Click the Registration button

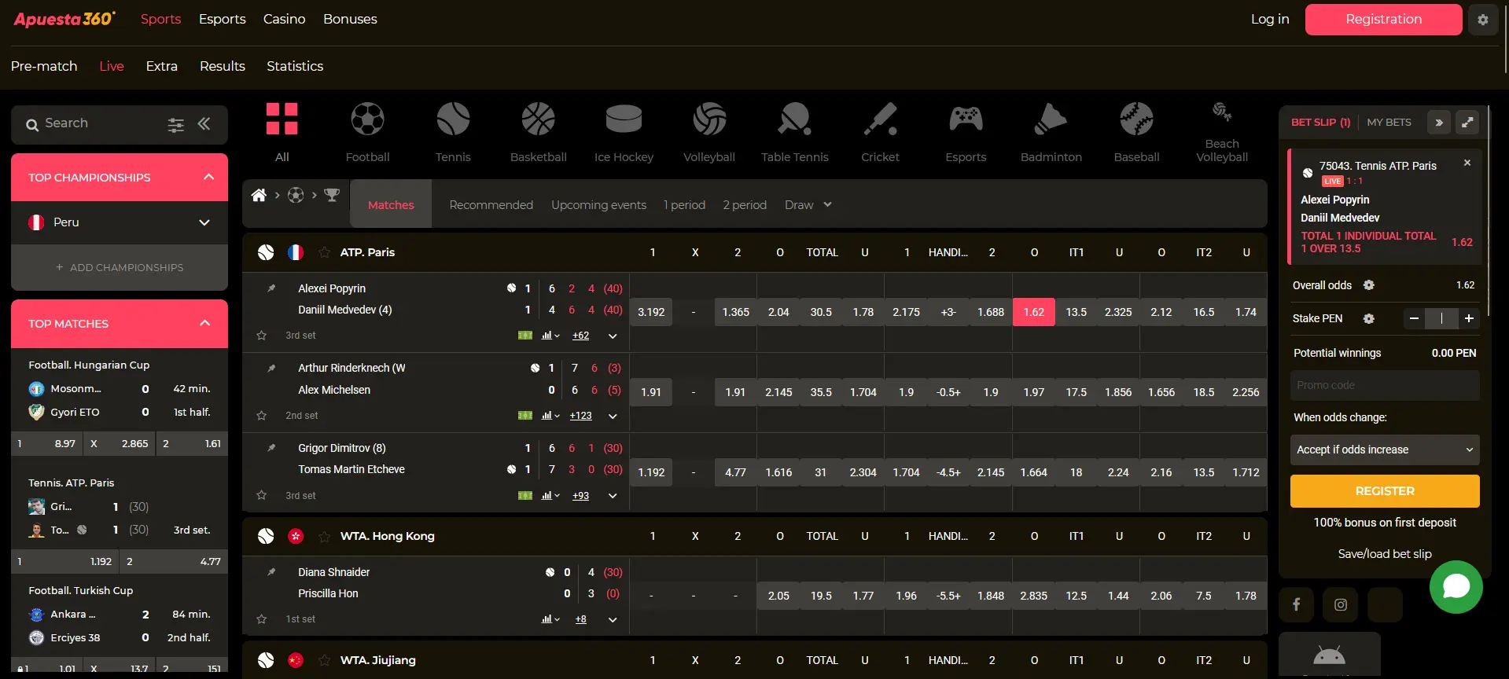pyautogui.click(x=1383, y=20)
